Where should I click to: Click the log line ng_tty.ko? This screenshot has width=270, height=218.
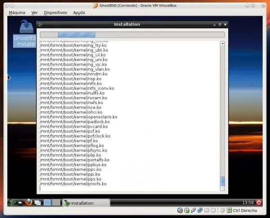click(x=73, y=45)
